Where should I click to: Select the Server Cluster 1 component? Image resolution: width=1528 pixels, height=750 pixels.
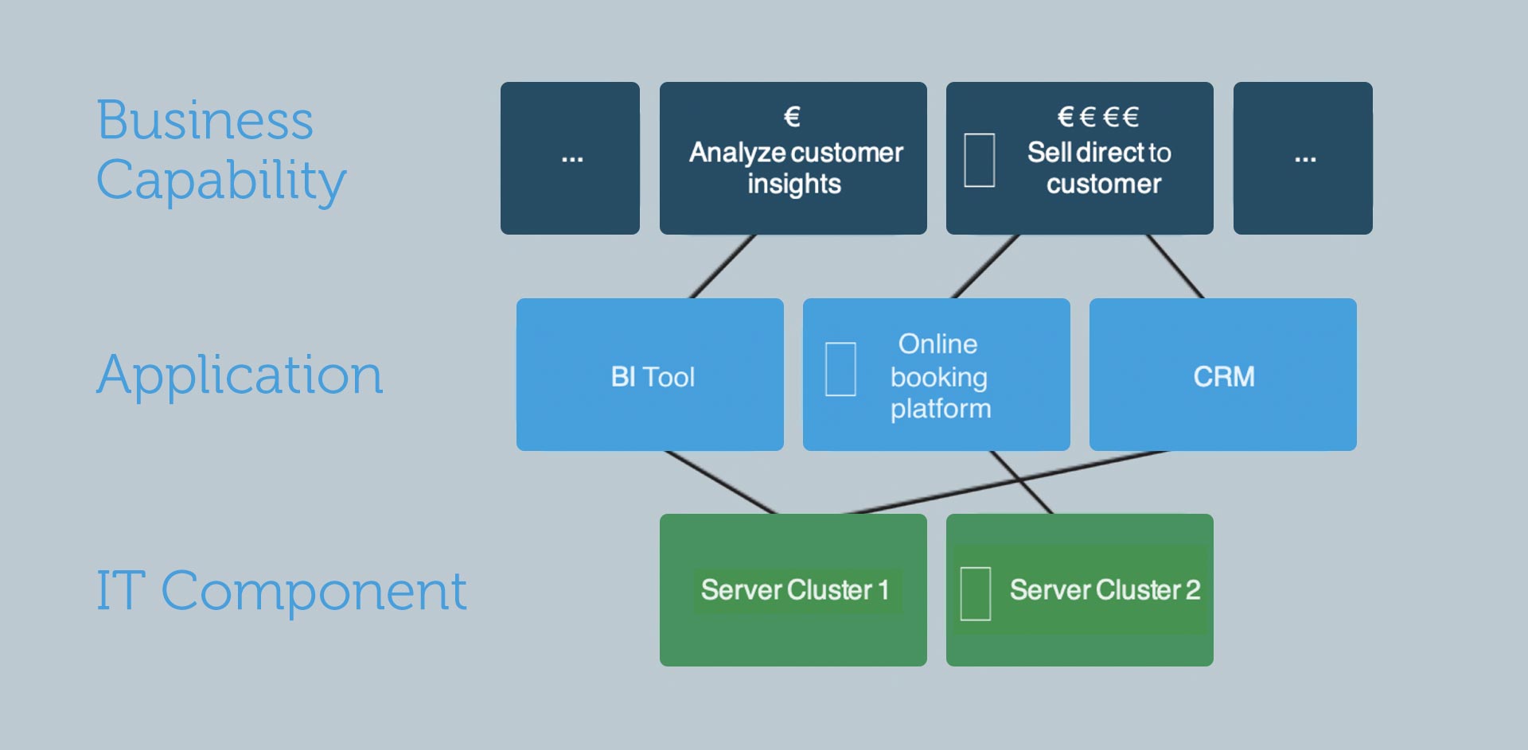(x=793, y=590)
